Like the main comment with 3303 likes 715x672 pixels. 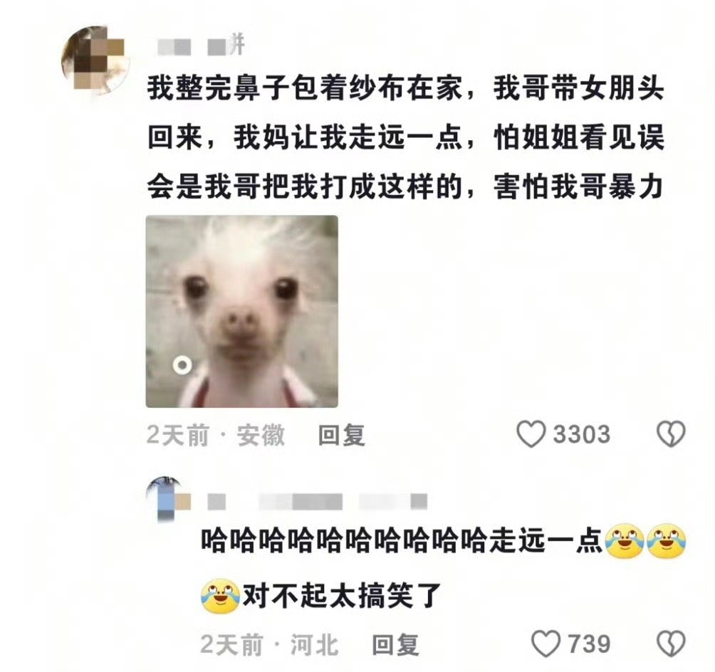[531, 434]
